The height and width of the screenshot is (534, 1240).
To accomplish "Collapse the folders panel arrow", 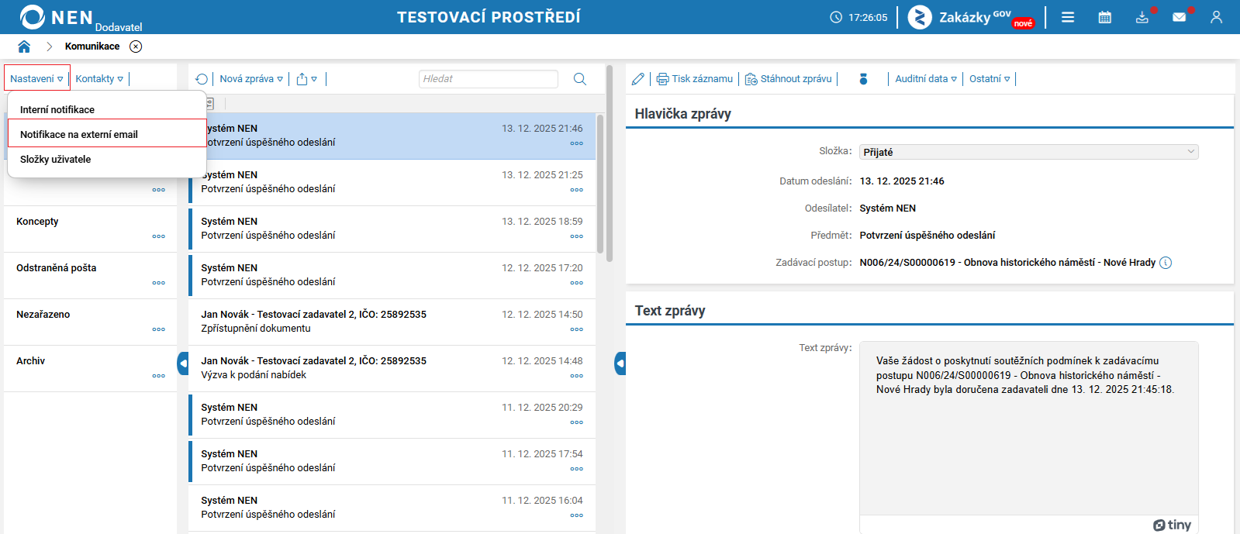I will pyautogui.click(x=183, y=363).
